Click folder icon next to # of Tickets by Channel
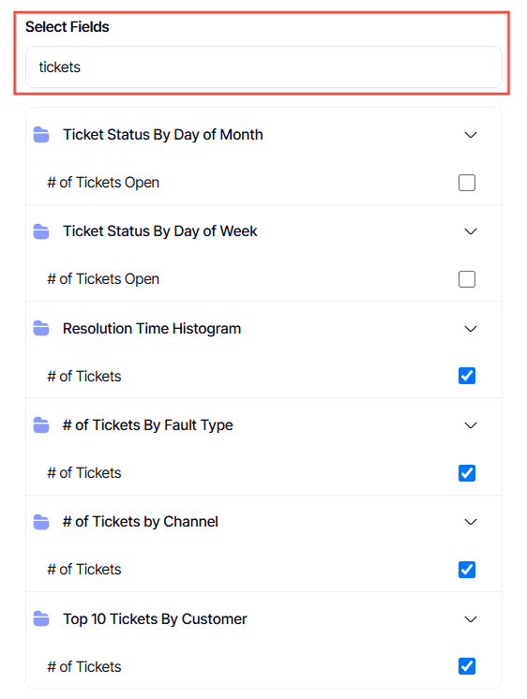 coord(41,522)
